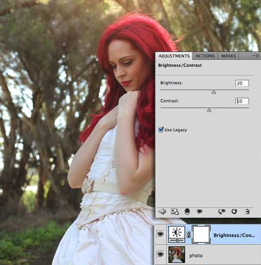Hide the Brightness/Contrast layer
The height and width of the screenshot is (265, 261).
(x=160, y=234)
